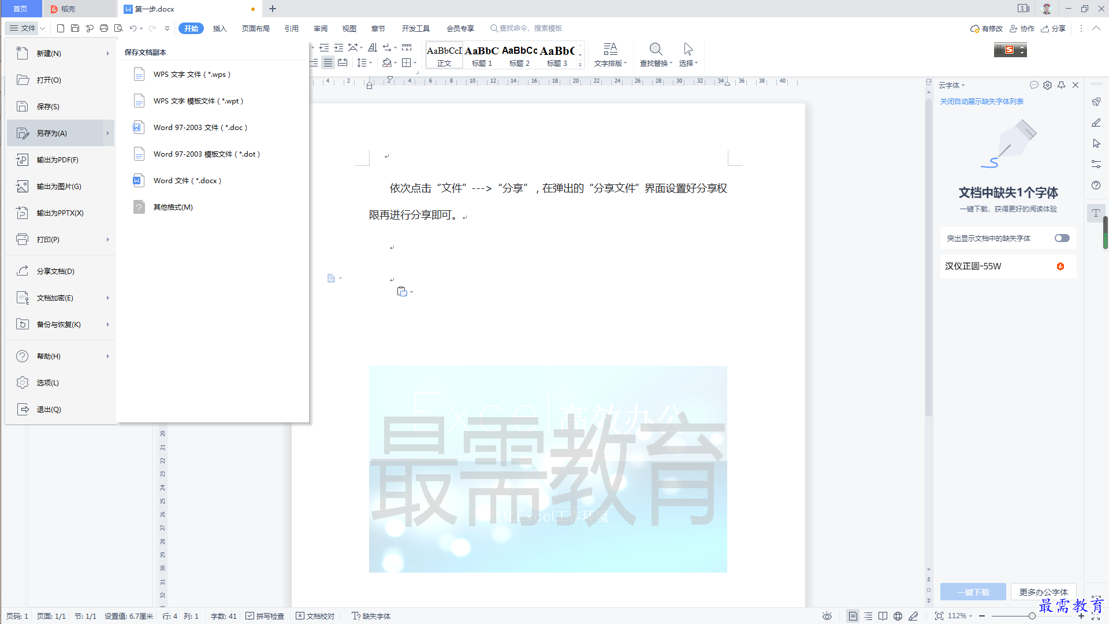
Task: Expand the 打印(P) submenu arrow
Action: pyautogui.click(x=107, y=240)
